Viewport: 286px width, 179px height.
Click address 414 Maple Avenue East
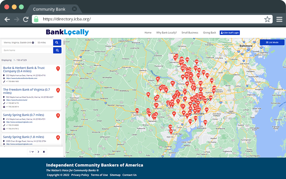point(26,119)
